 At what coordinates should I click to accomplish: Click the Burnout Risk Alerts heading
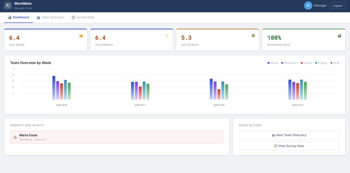[27, 125]
